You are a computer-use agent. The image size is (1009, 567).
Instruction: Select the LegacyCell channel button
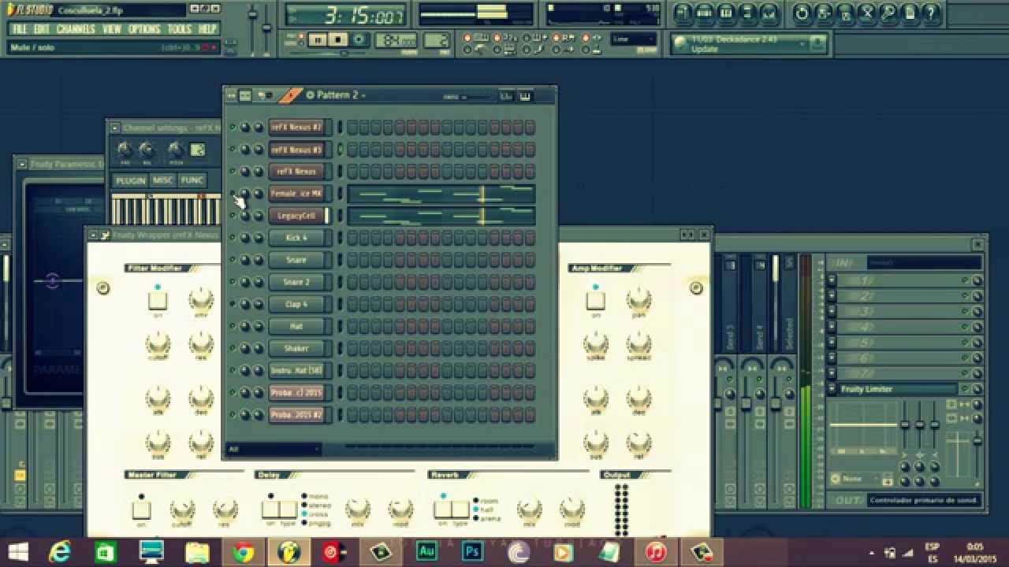(298, 216)
